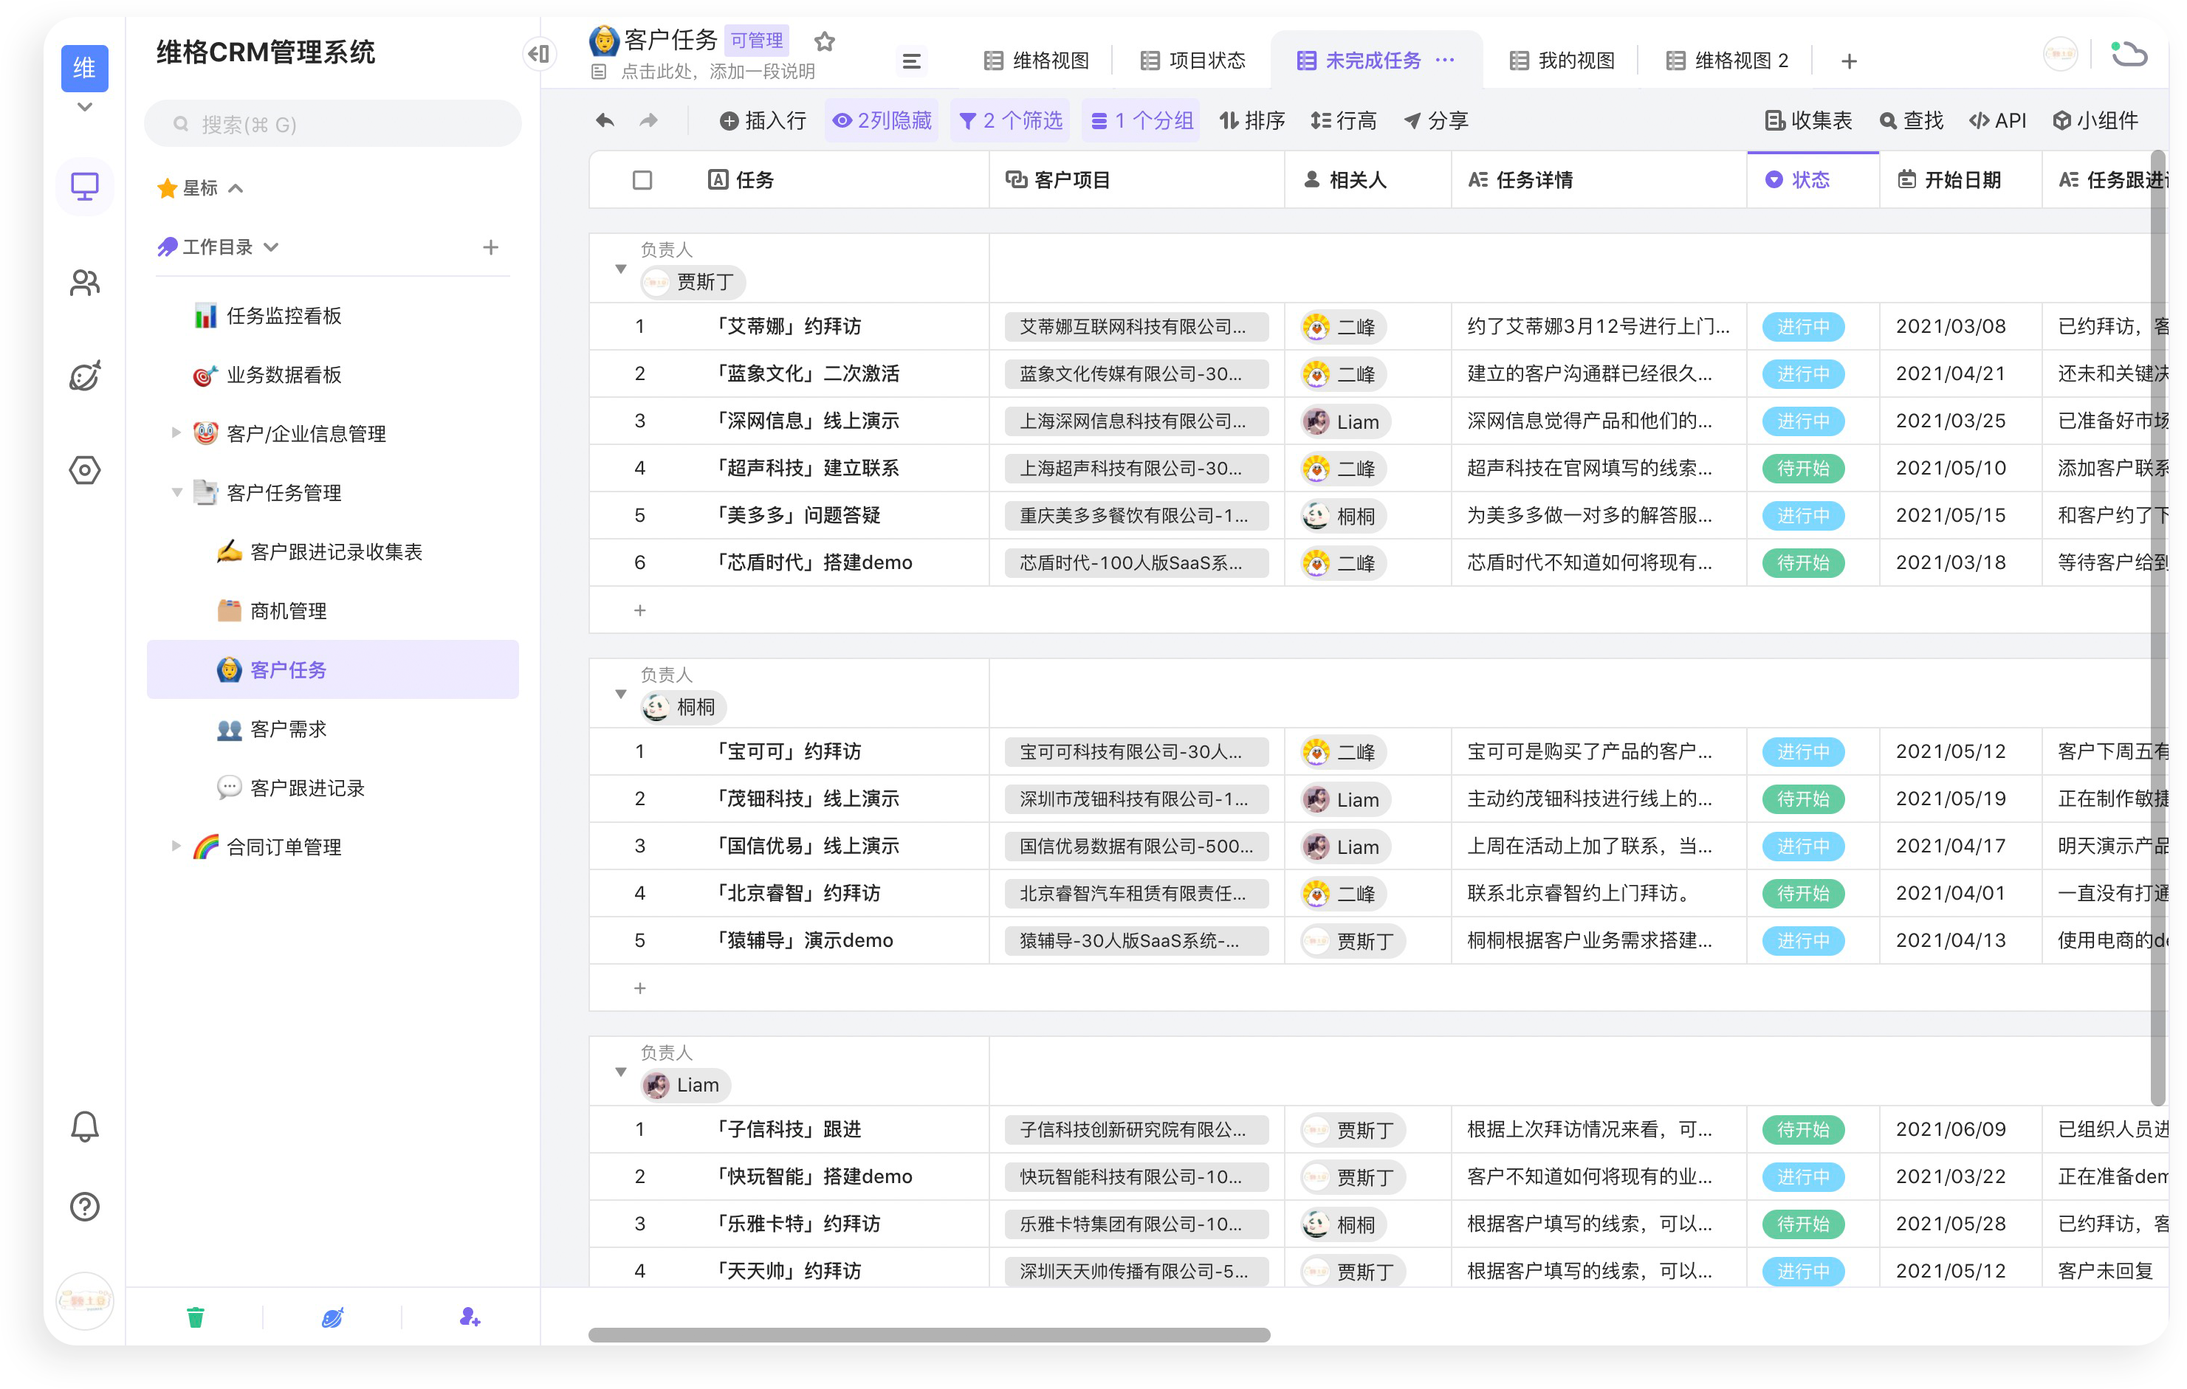Switch to the 项目状态 view tab
Viewport: 2187px width, 1389px height.
coord(1192,60)
